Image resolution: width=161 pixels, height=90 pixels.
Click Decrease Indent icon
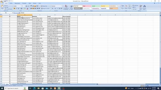tap(37, 8)
